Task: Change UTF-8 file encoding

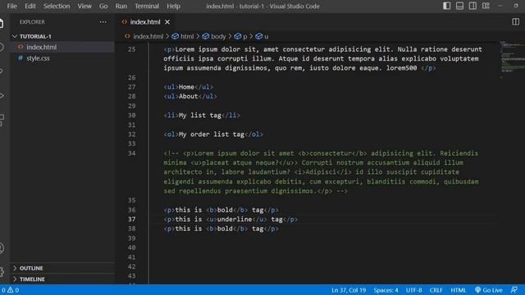Action: click(413, 290)
